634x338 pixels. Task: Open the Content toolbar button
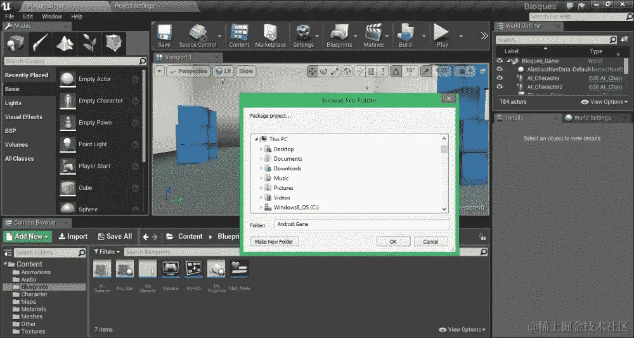click(x=239, y=36)
